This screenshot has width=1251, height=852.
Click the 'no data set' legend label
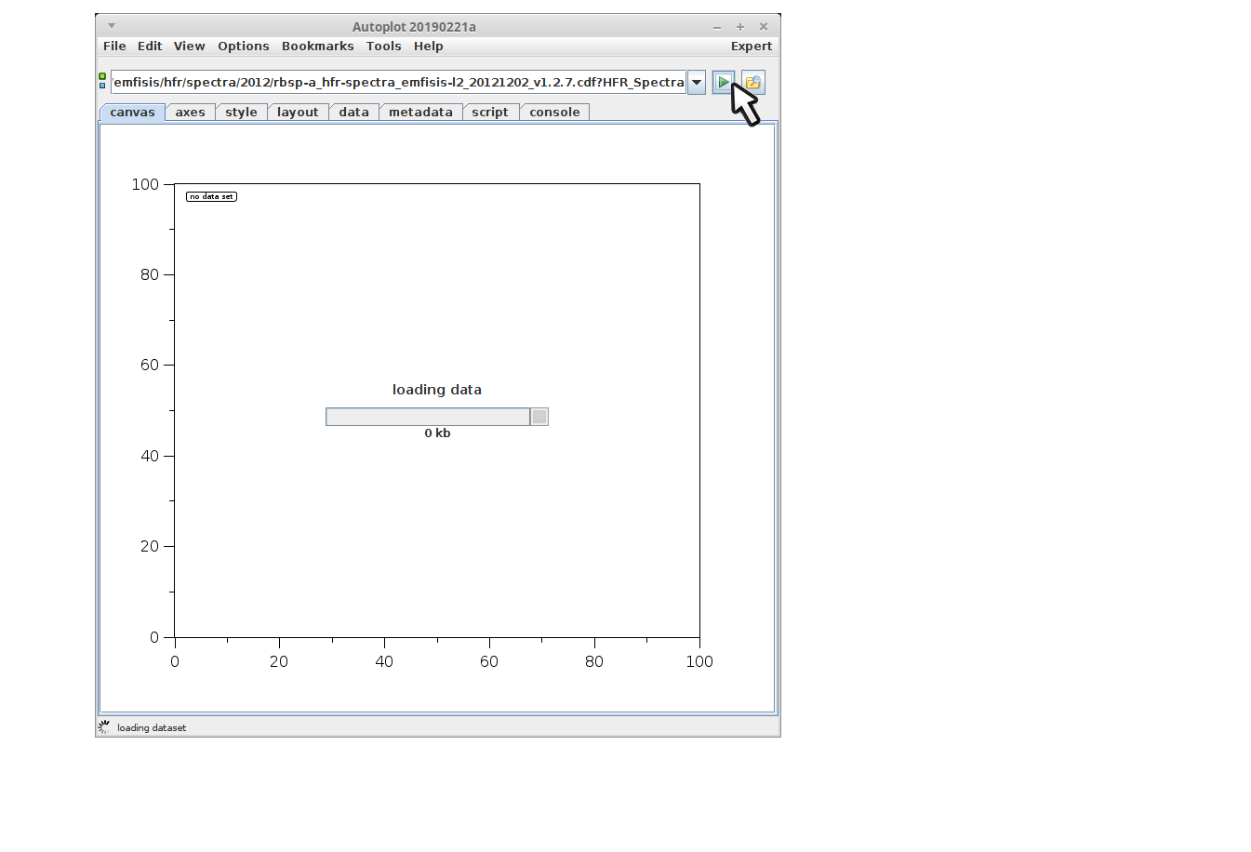[x=211, y=196]
